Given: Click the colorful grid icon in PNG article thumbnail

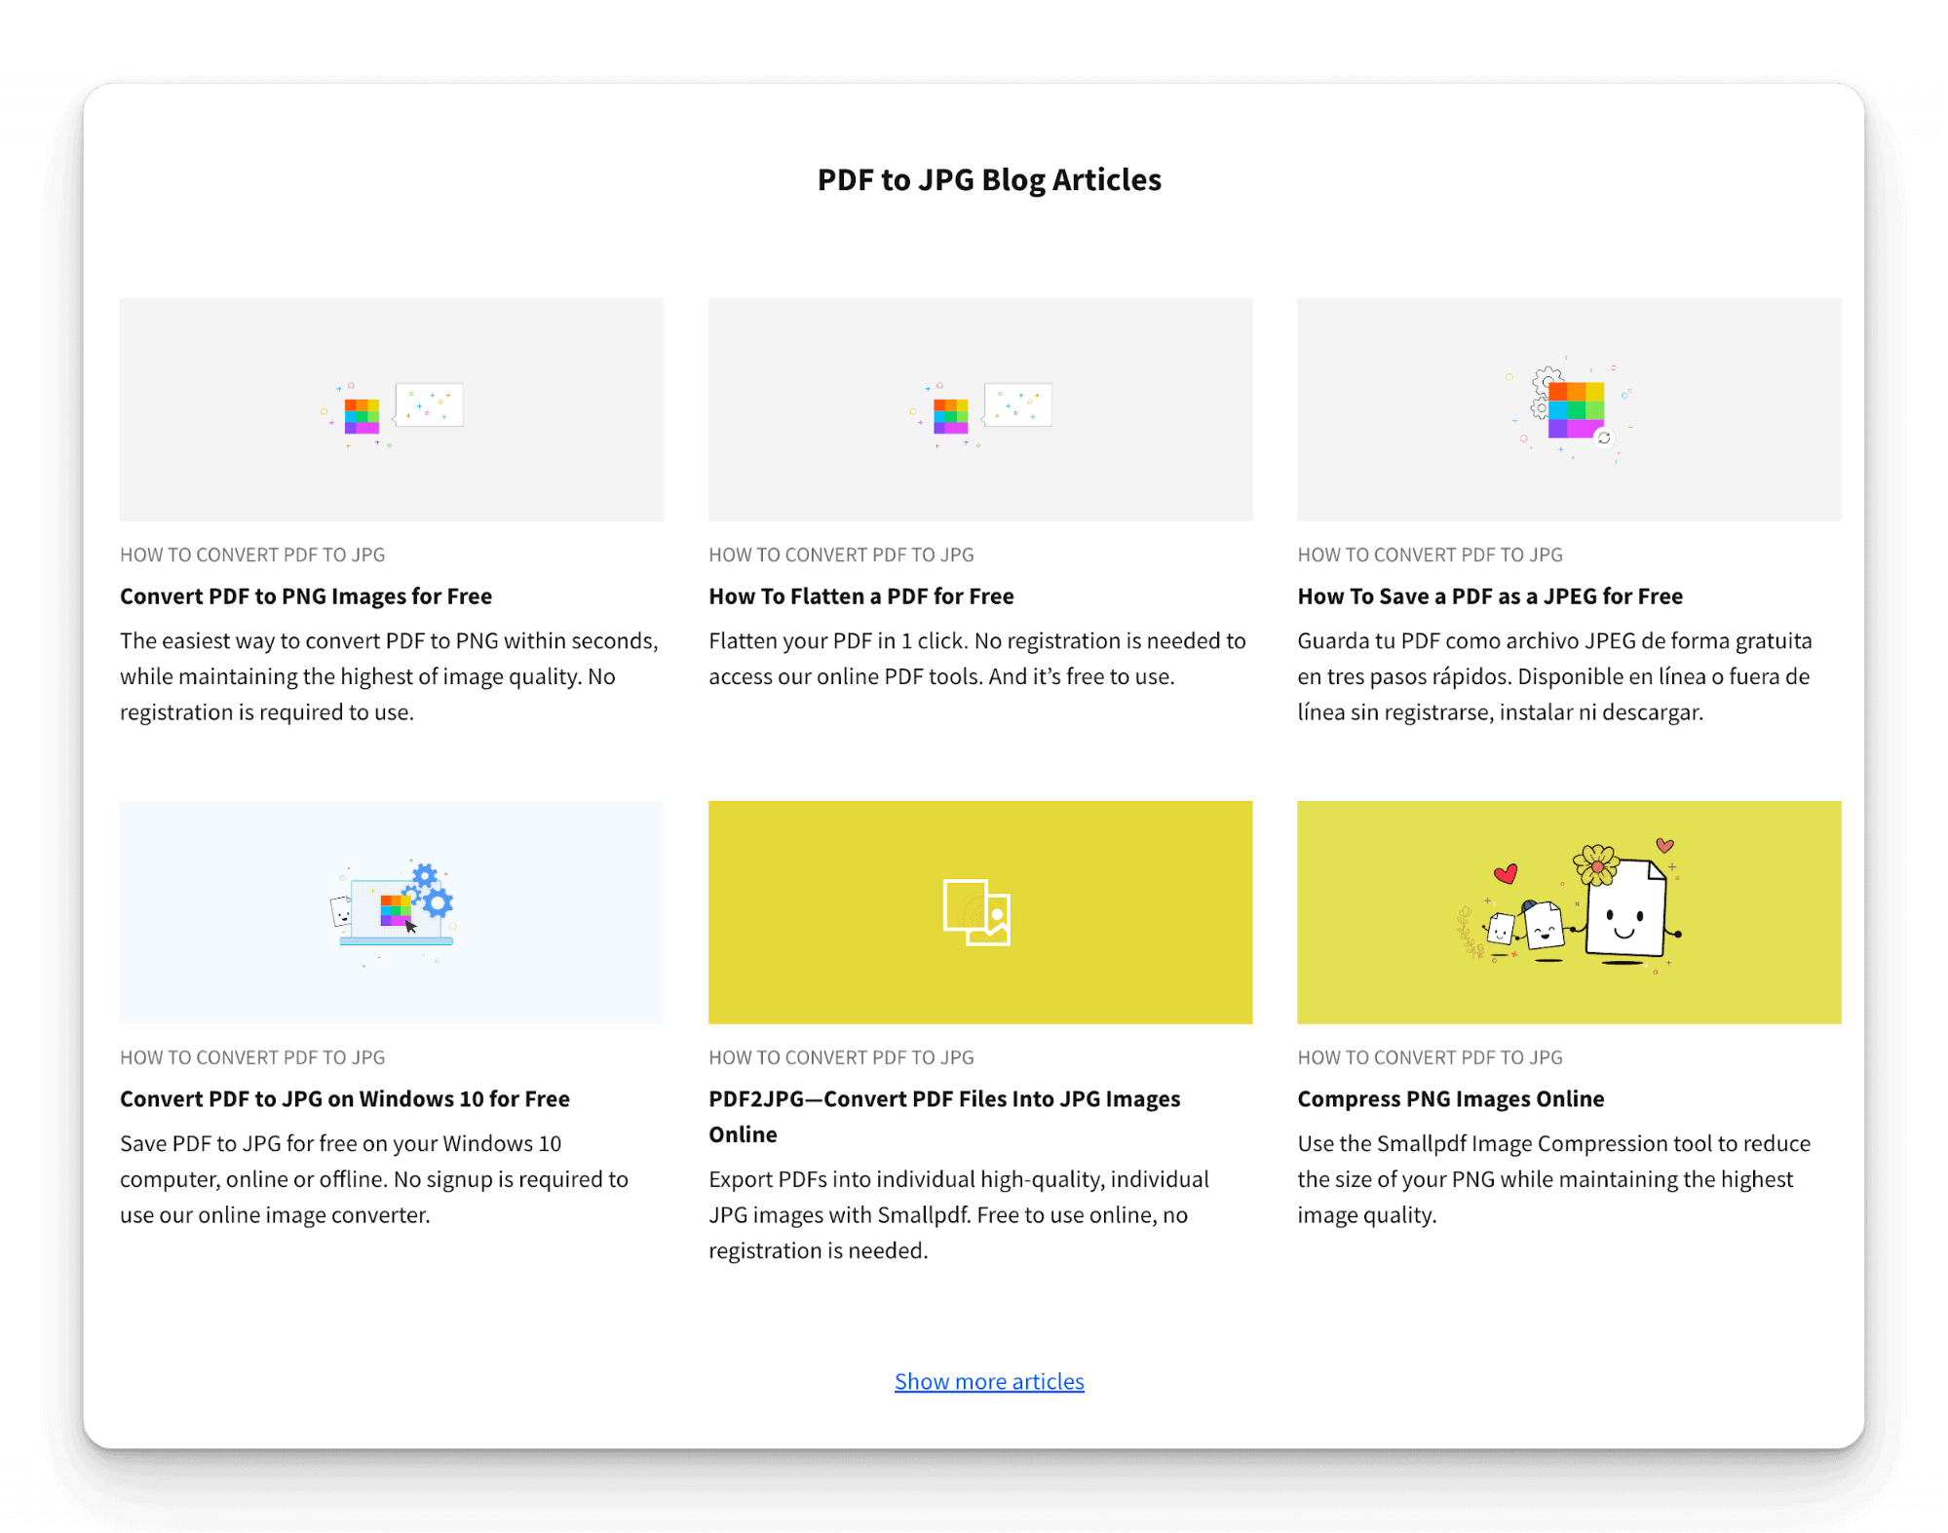Looking at the screenshot, I should click(362, 415).
